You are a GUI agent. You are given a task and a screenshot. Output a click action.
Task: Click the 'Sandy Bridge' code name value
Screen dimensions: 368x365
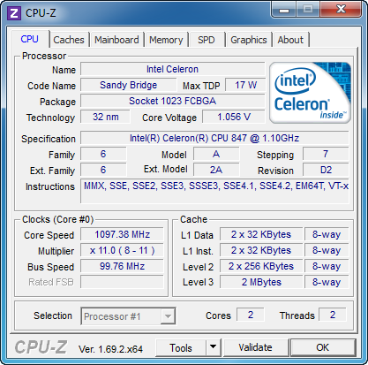129,85
